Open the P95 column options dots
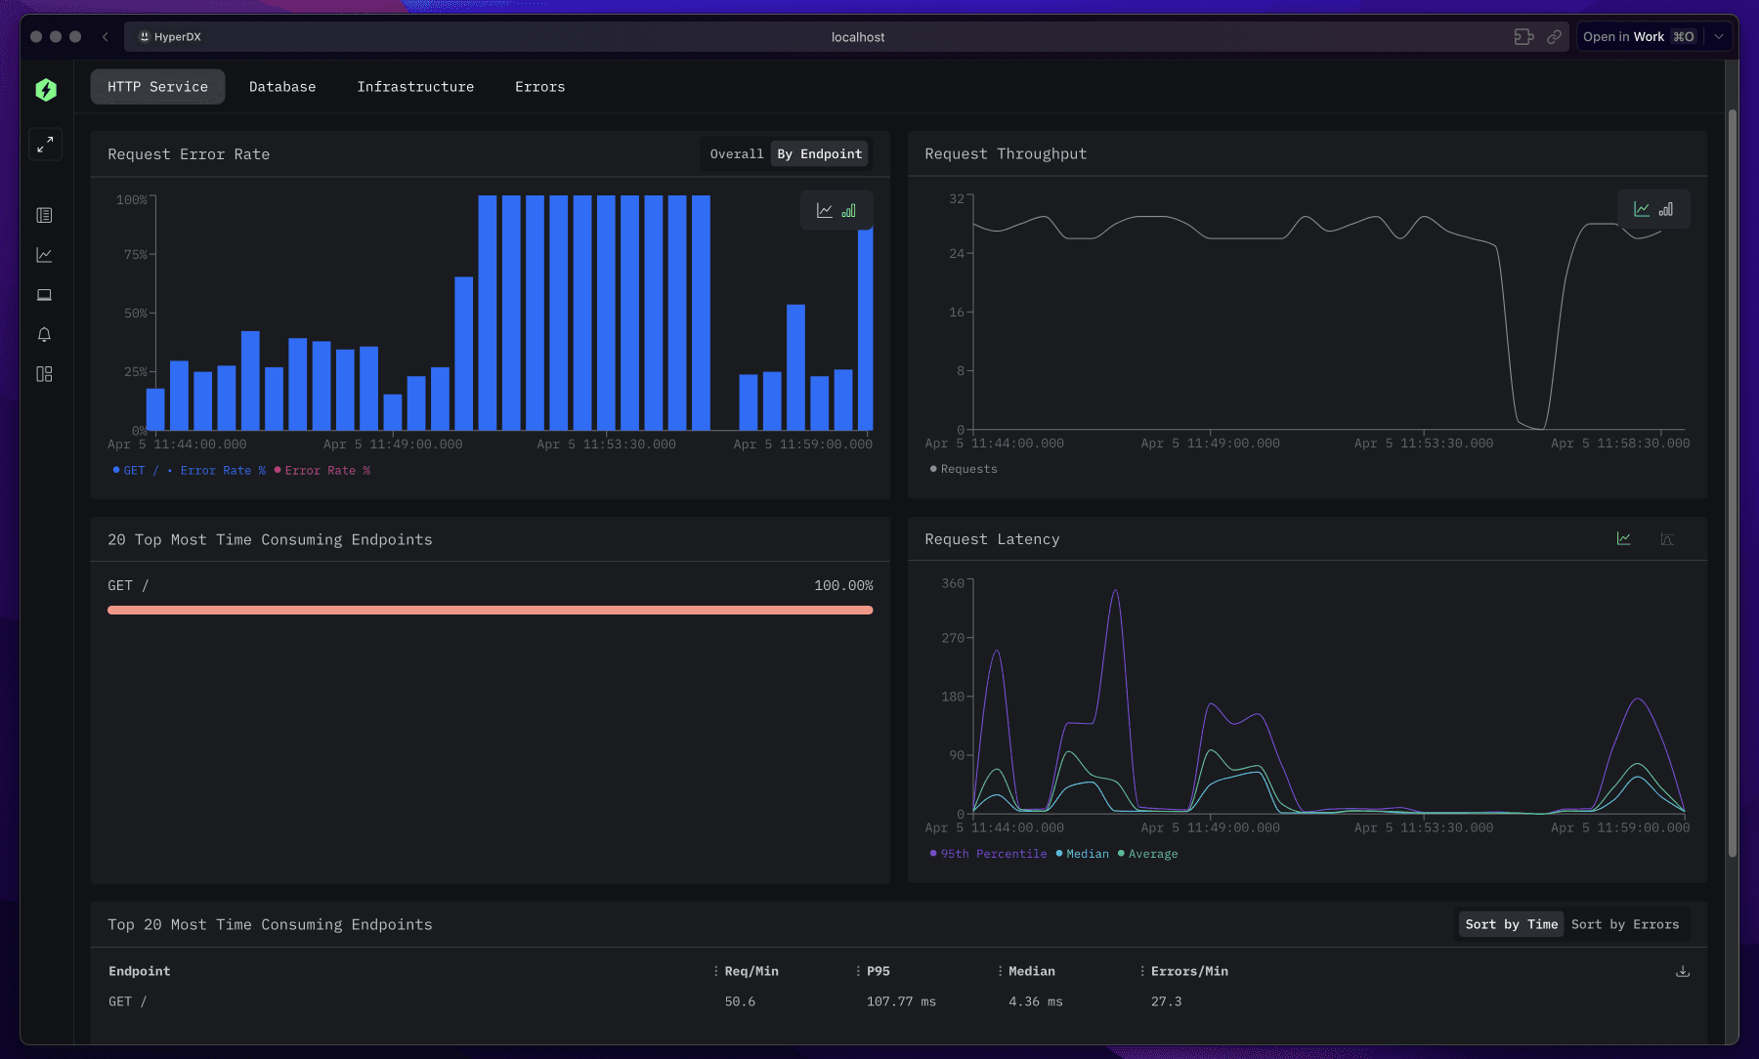 point(858,971)
